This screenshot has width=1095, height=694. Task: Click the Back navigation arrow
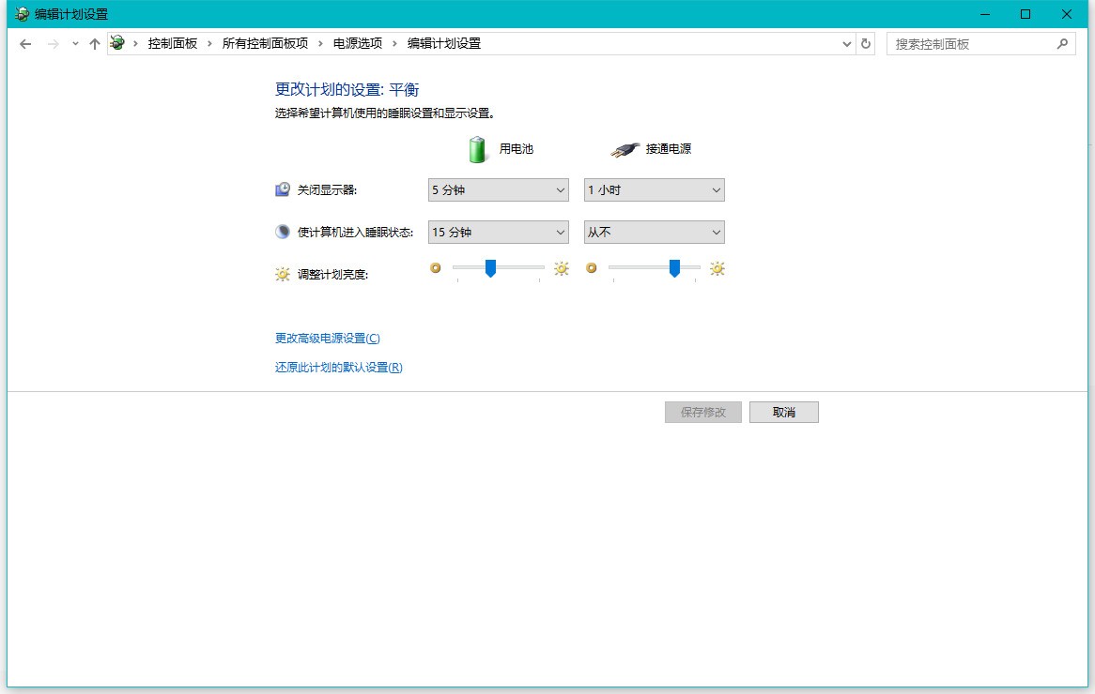25,44
